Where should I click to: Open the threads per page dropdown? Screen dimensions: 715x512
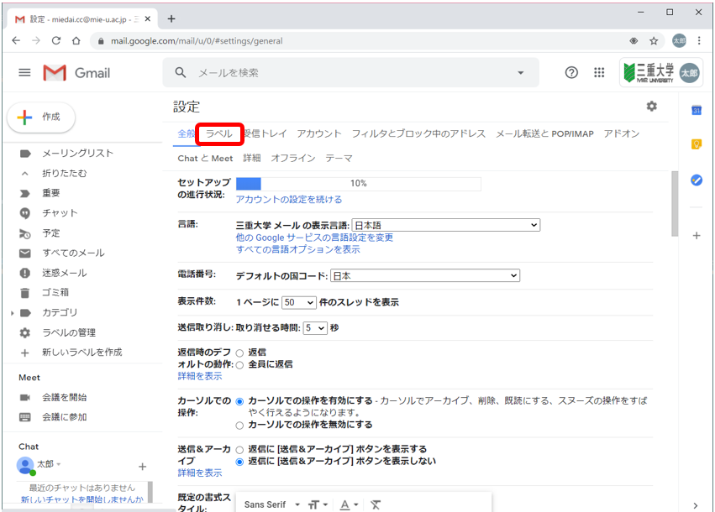coord(298,302)
